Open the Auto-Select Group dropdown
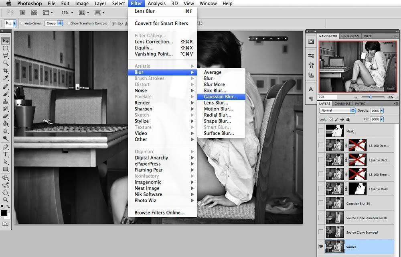The width and height of the screenshot is (401, 257). tap(53, 23)
